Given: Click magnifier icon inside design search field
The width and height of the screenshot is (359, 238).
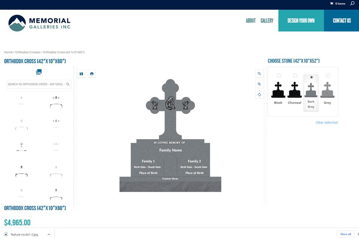Looking at the screenshot, I should click(x=68, y=84).
